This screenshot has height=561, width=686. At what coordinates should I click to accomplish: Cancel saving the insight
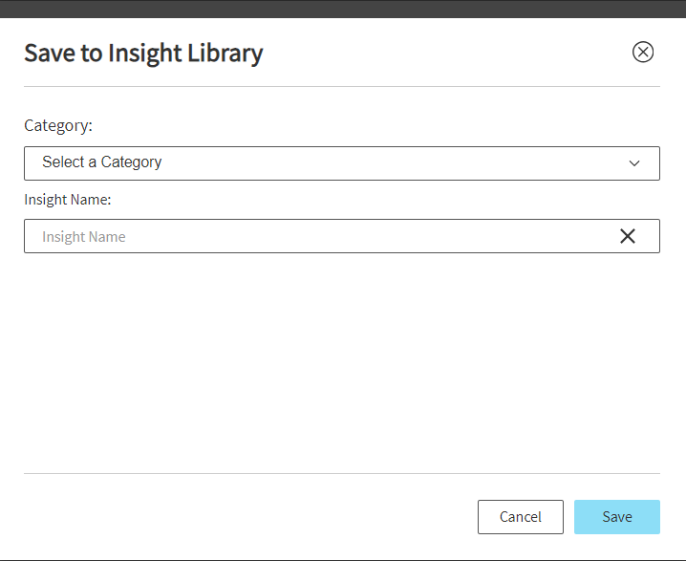pyautogui.click(x=520, y=517)
